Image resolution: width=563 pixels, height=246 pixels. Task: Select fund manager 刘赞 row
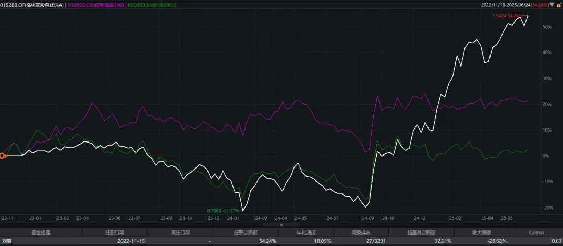coord(7,241)
